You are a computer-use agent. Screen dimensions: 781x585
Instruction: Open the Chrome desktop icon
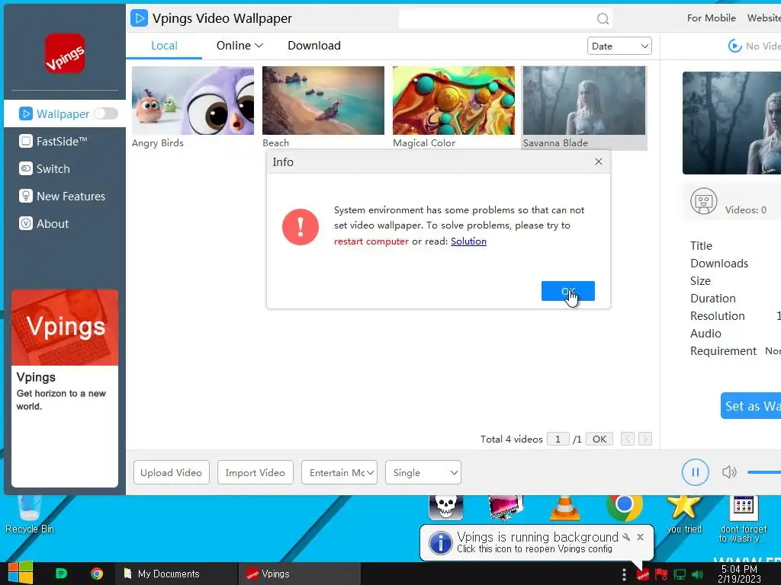click(x=625, y=507)
